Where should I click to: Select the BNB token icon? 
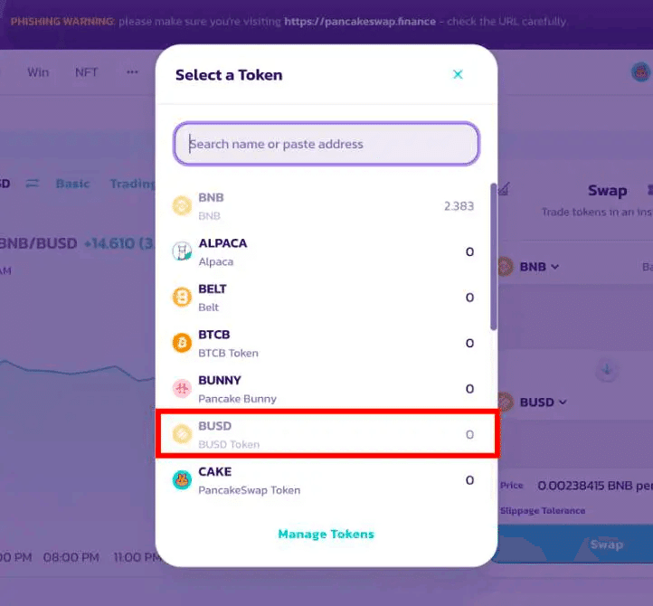tap(182, 205)
